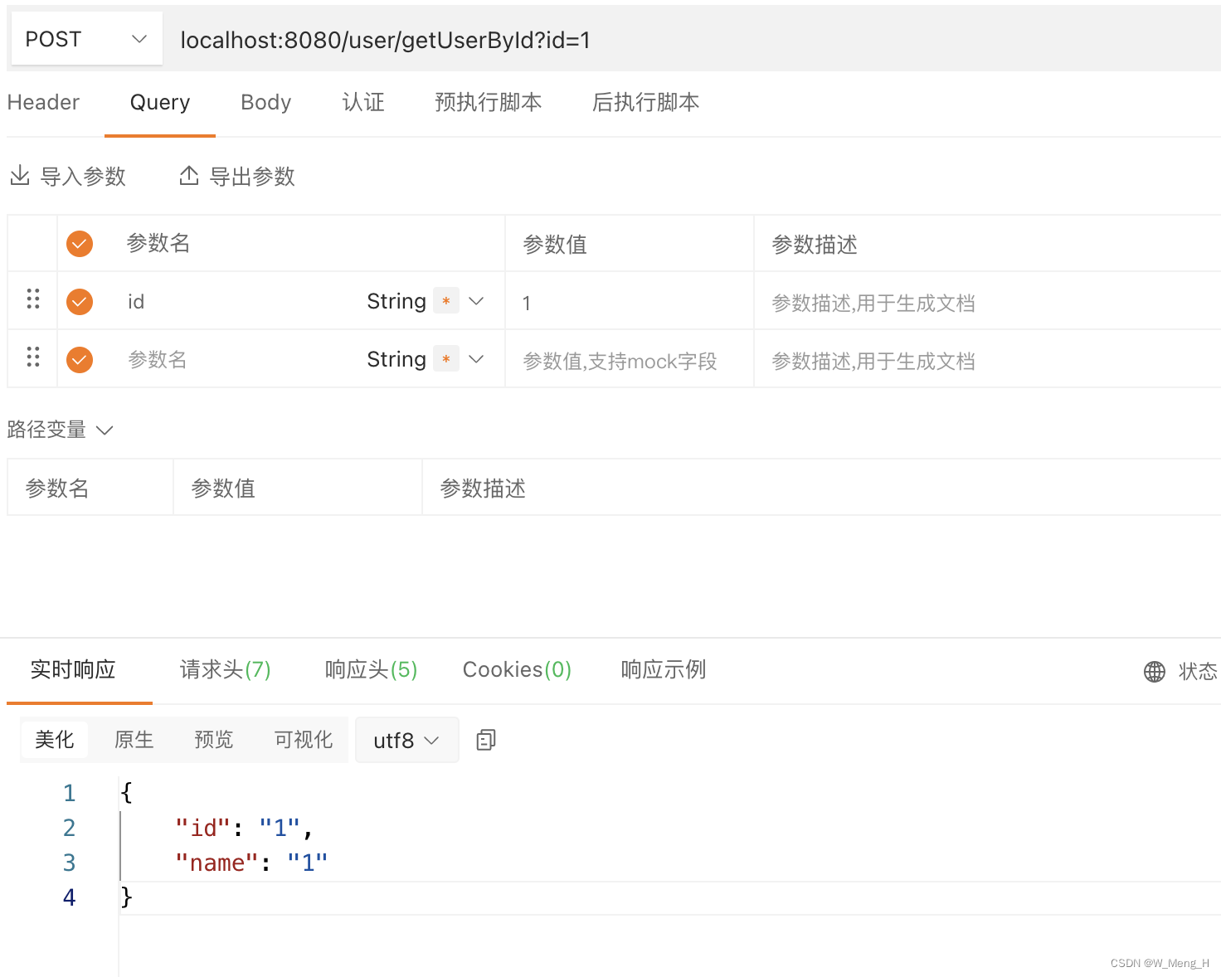The width and height of the screenshot is (1221, 977).
Task: Collapse the 路径变量 section
Action: (x=60, y=430)
